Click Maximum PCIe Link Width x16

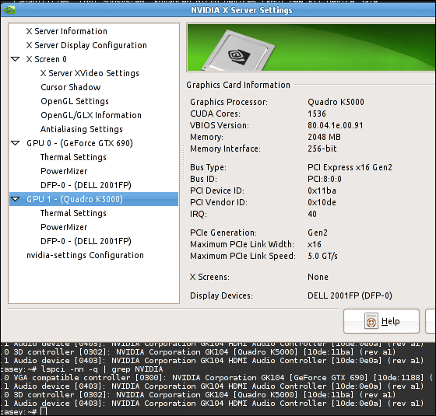pos(315,244)
